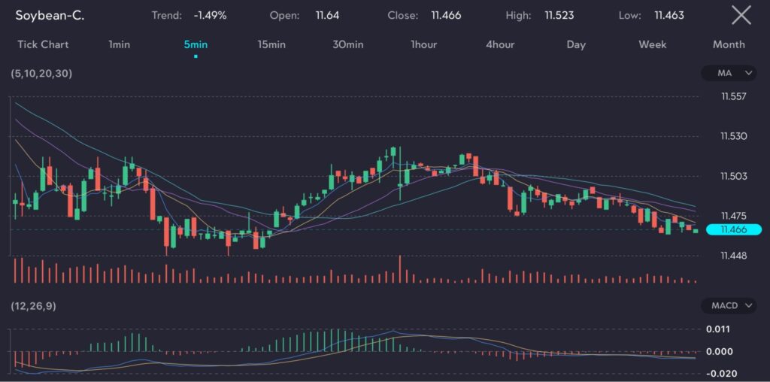Switch chart to 30min interval

(348, 44)
